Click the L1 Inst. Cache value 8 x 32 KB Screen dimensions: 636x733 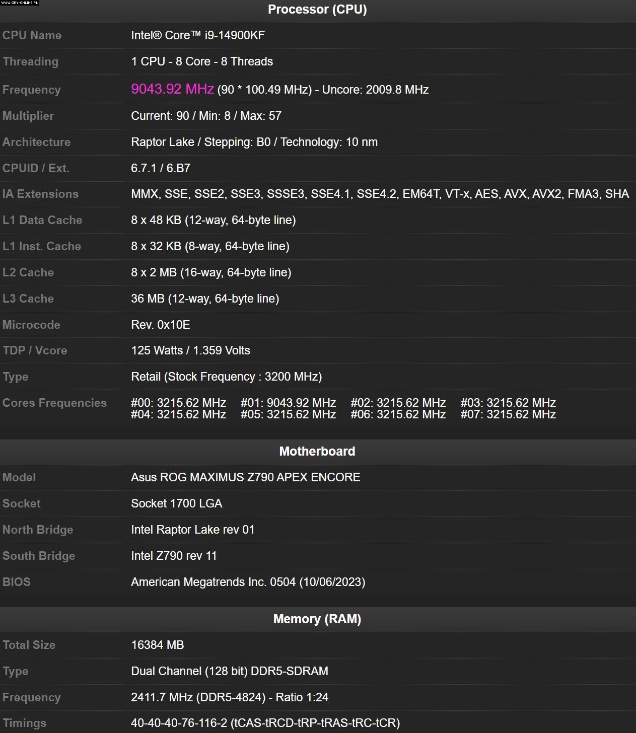click(210, 246)
